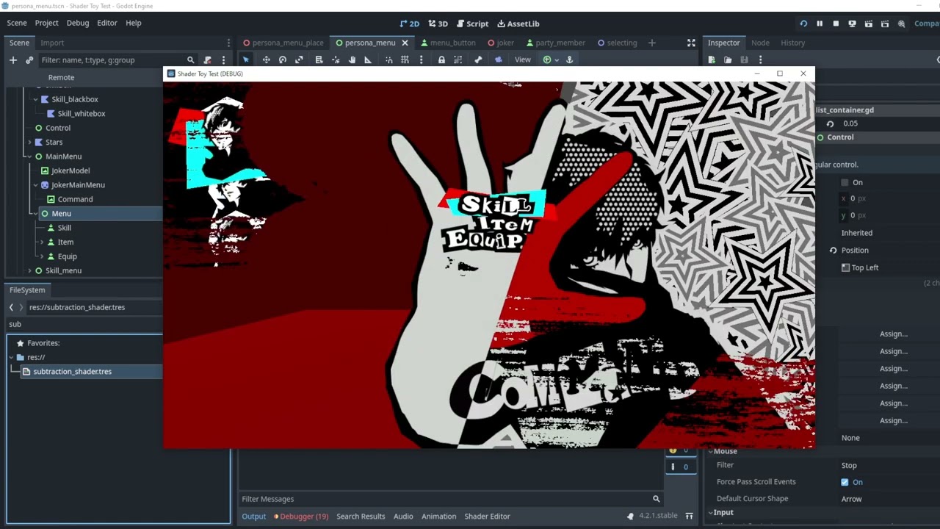
Task: Click the remote debug icon
Action: tap(852, 24)
